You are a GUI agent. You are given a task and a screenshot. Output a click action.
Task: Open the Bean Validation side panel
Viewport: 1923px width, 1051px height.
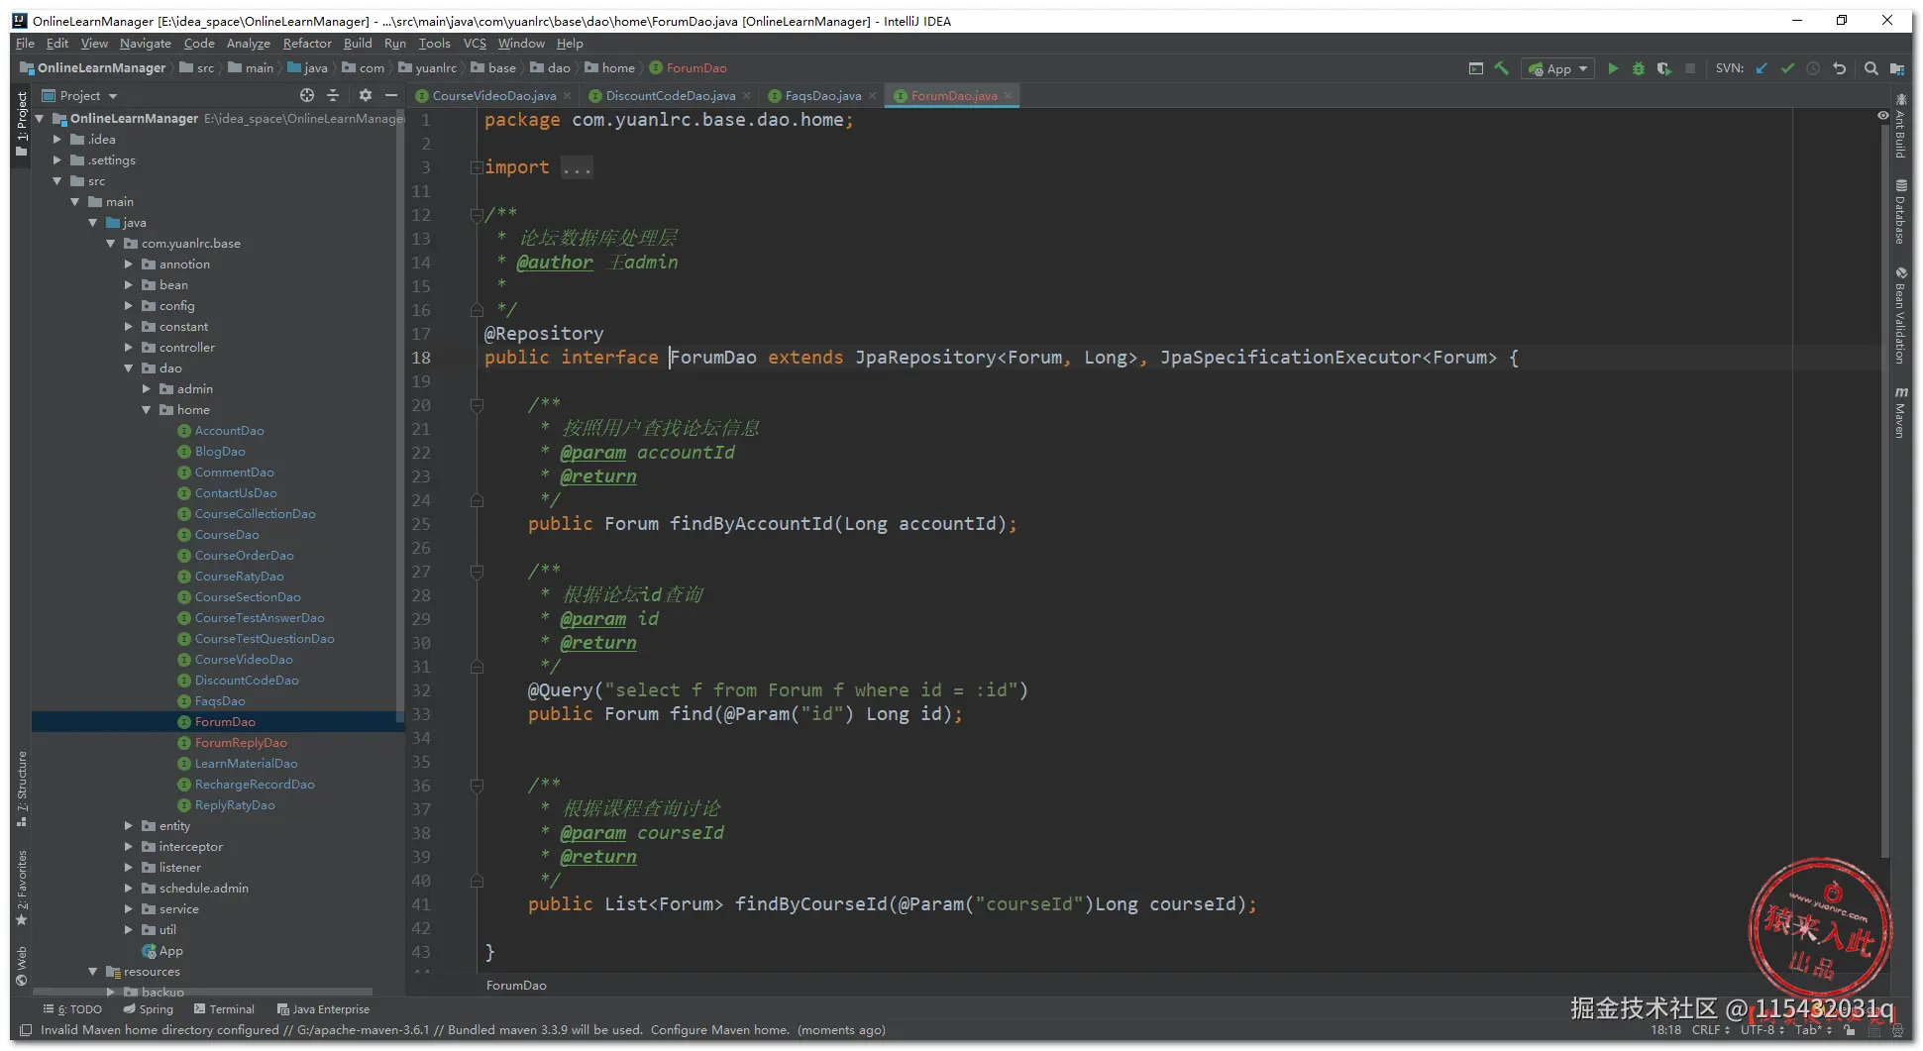1900,316
